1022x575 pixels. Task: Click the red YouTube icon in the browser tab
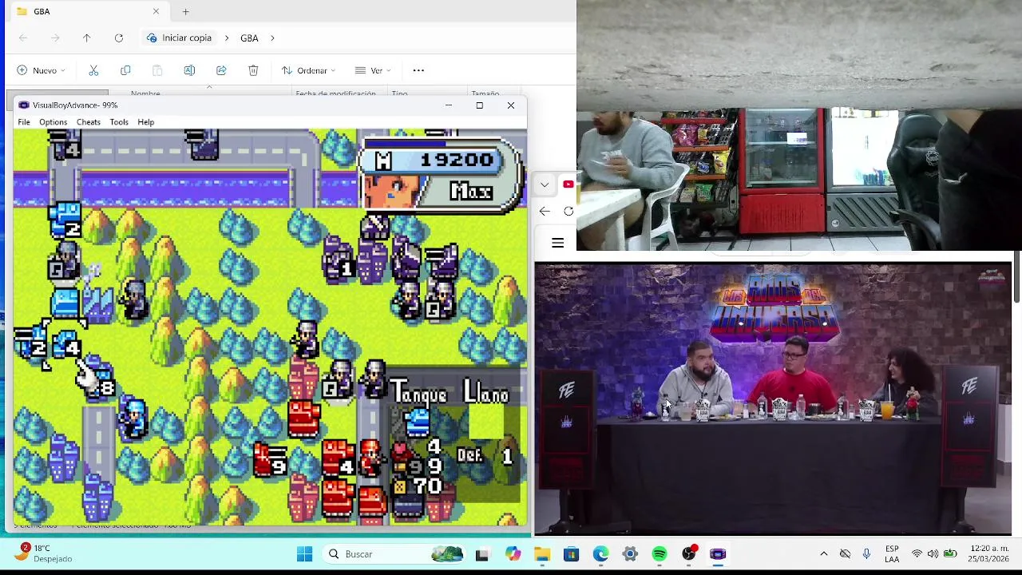coord(568,184)
